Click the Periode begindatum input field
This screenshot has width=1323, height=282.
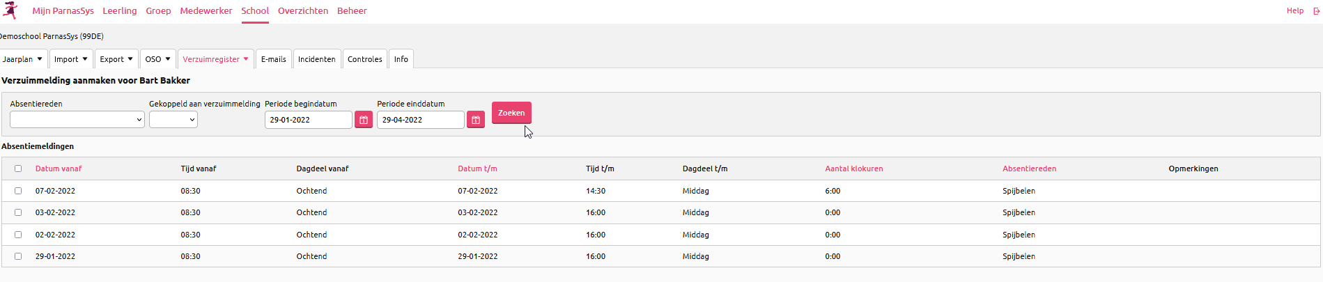pyautogui.click(x=308, y=120)
